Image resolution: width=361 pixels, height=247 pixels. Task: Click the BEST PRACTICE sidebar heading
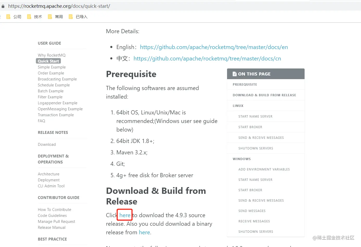[x=52, y=239]
